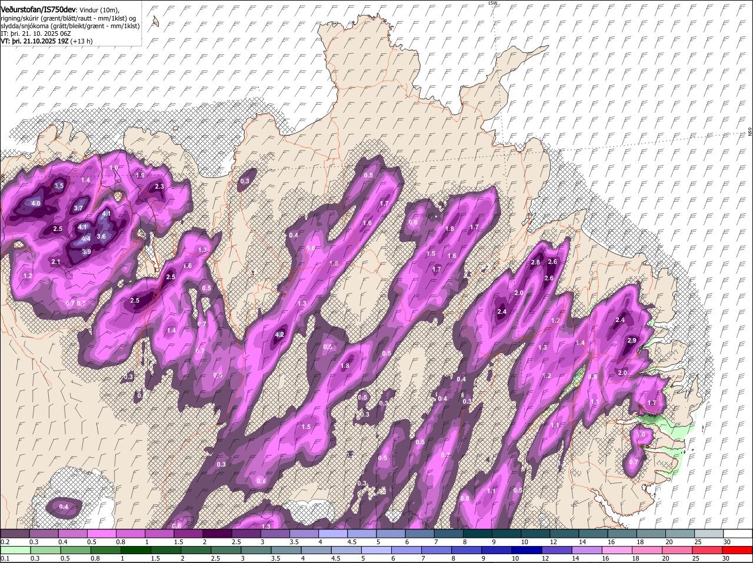Image resolution: width=753 pixels, height=563 pixels.
Task: Click the 2.3 precipitation value on map
Action: coord(159,187)
